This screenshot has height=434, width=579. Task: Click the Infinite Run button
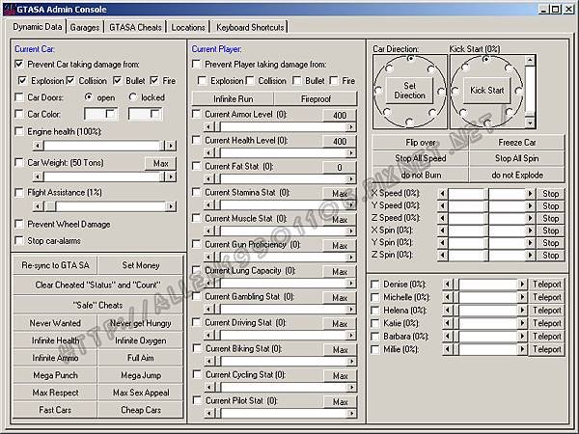(233, 99)
